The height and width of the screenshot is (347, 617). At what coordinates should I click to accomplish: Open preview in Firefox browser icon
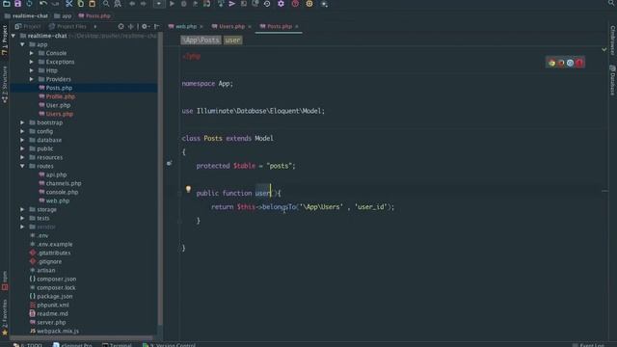(561, 63)
